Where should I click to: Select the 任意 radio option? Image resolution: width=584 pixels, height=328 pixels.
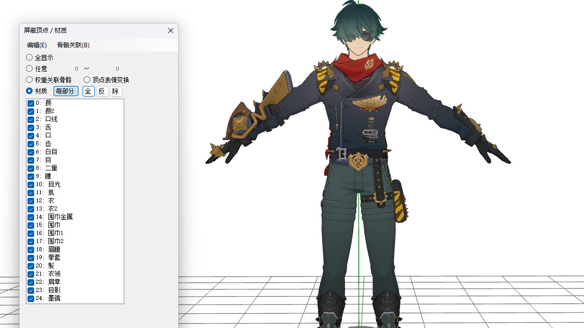coord(30,69)
